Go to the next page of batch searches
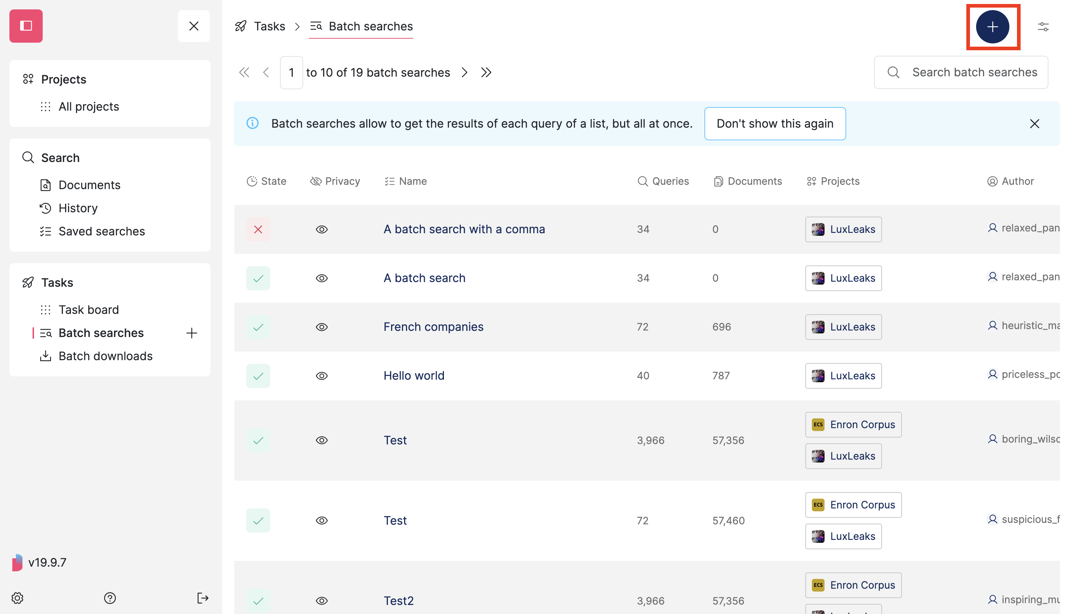The height and width of the screenshot is (614, 1068). (x=465, y=72)
